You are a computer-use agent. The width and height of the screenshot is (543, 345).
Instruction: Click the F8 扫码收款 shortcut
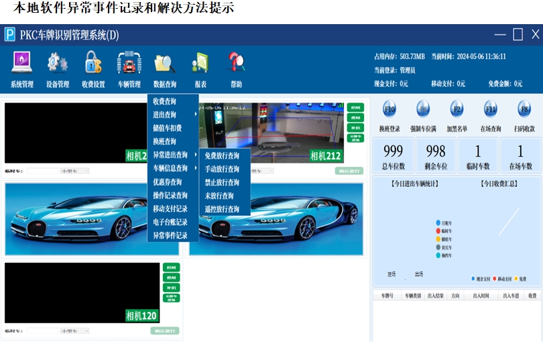point(524,109)
